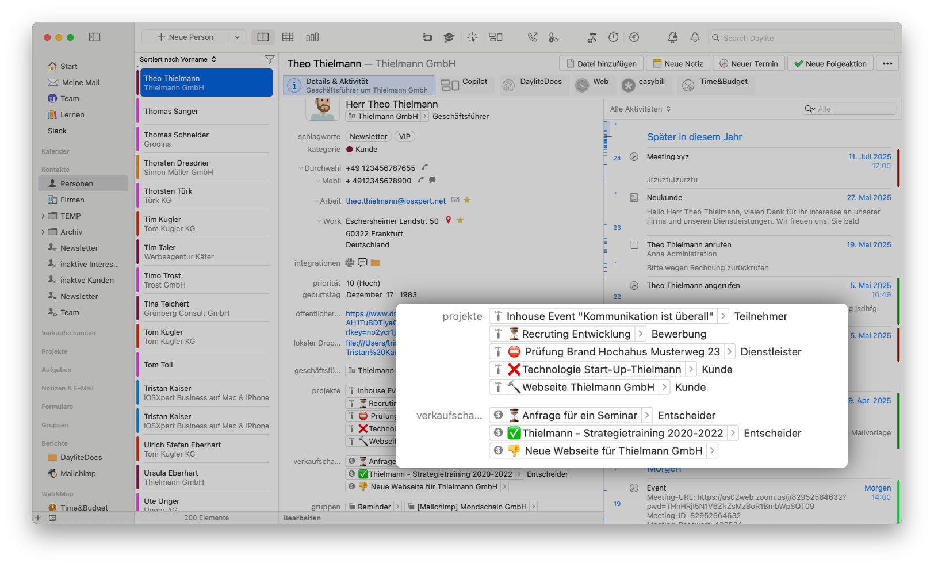Check the 'Theo Thielmann anrufen' task checkbox
Image resolution: width=934 pixels, height=567 pixels.
(634, 245)
